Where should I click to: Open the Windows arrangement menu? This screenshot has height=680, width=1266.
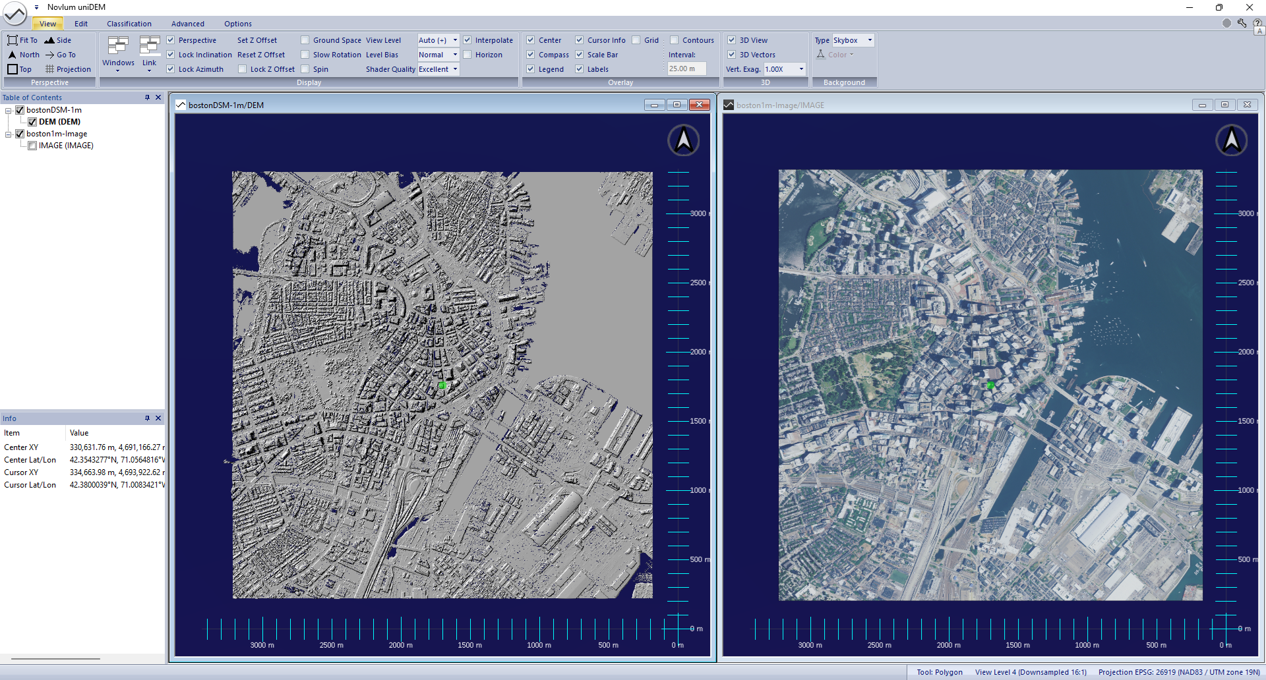118,54
